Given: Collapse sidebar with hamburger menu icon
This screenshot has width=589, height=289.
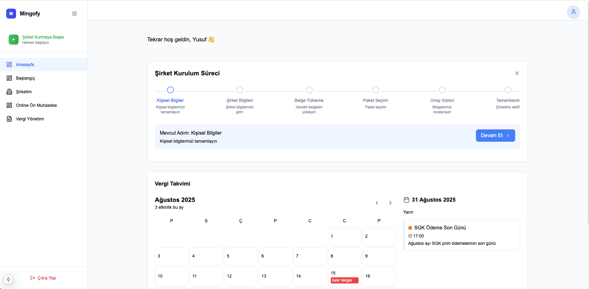Looking at the screenshot, I should point(74,14).
